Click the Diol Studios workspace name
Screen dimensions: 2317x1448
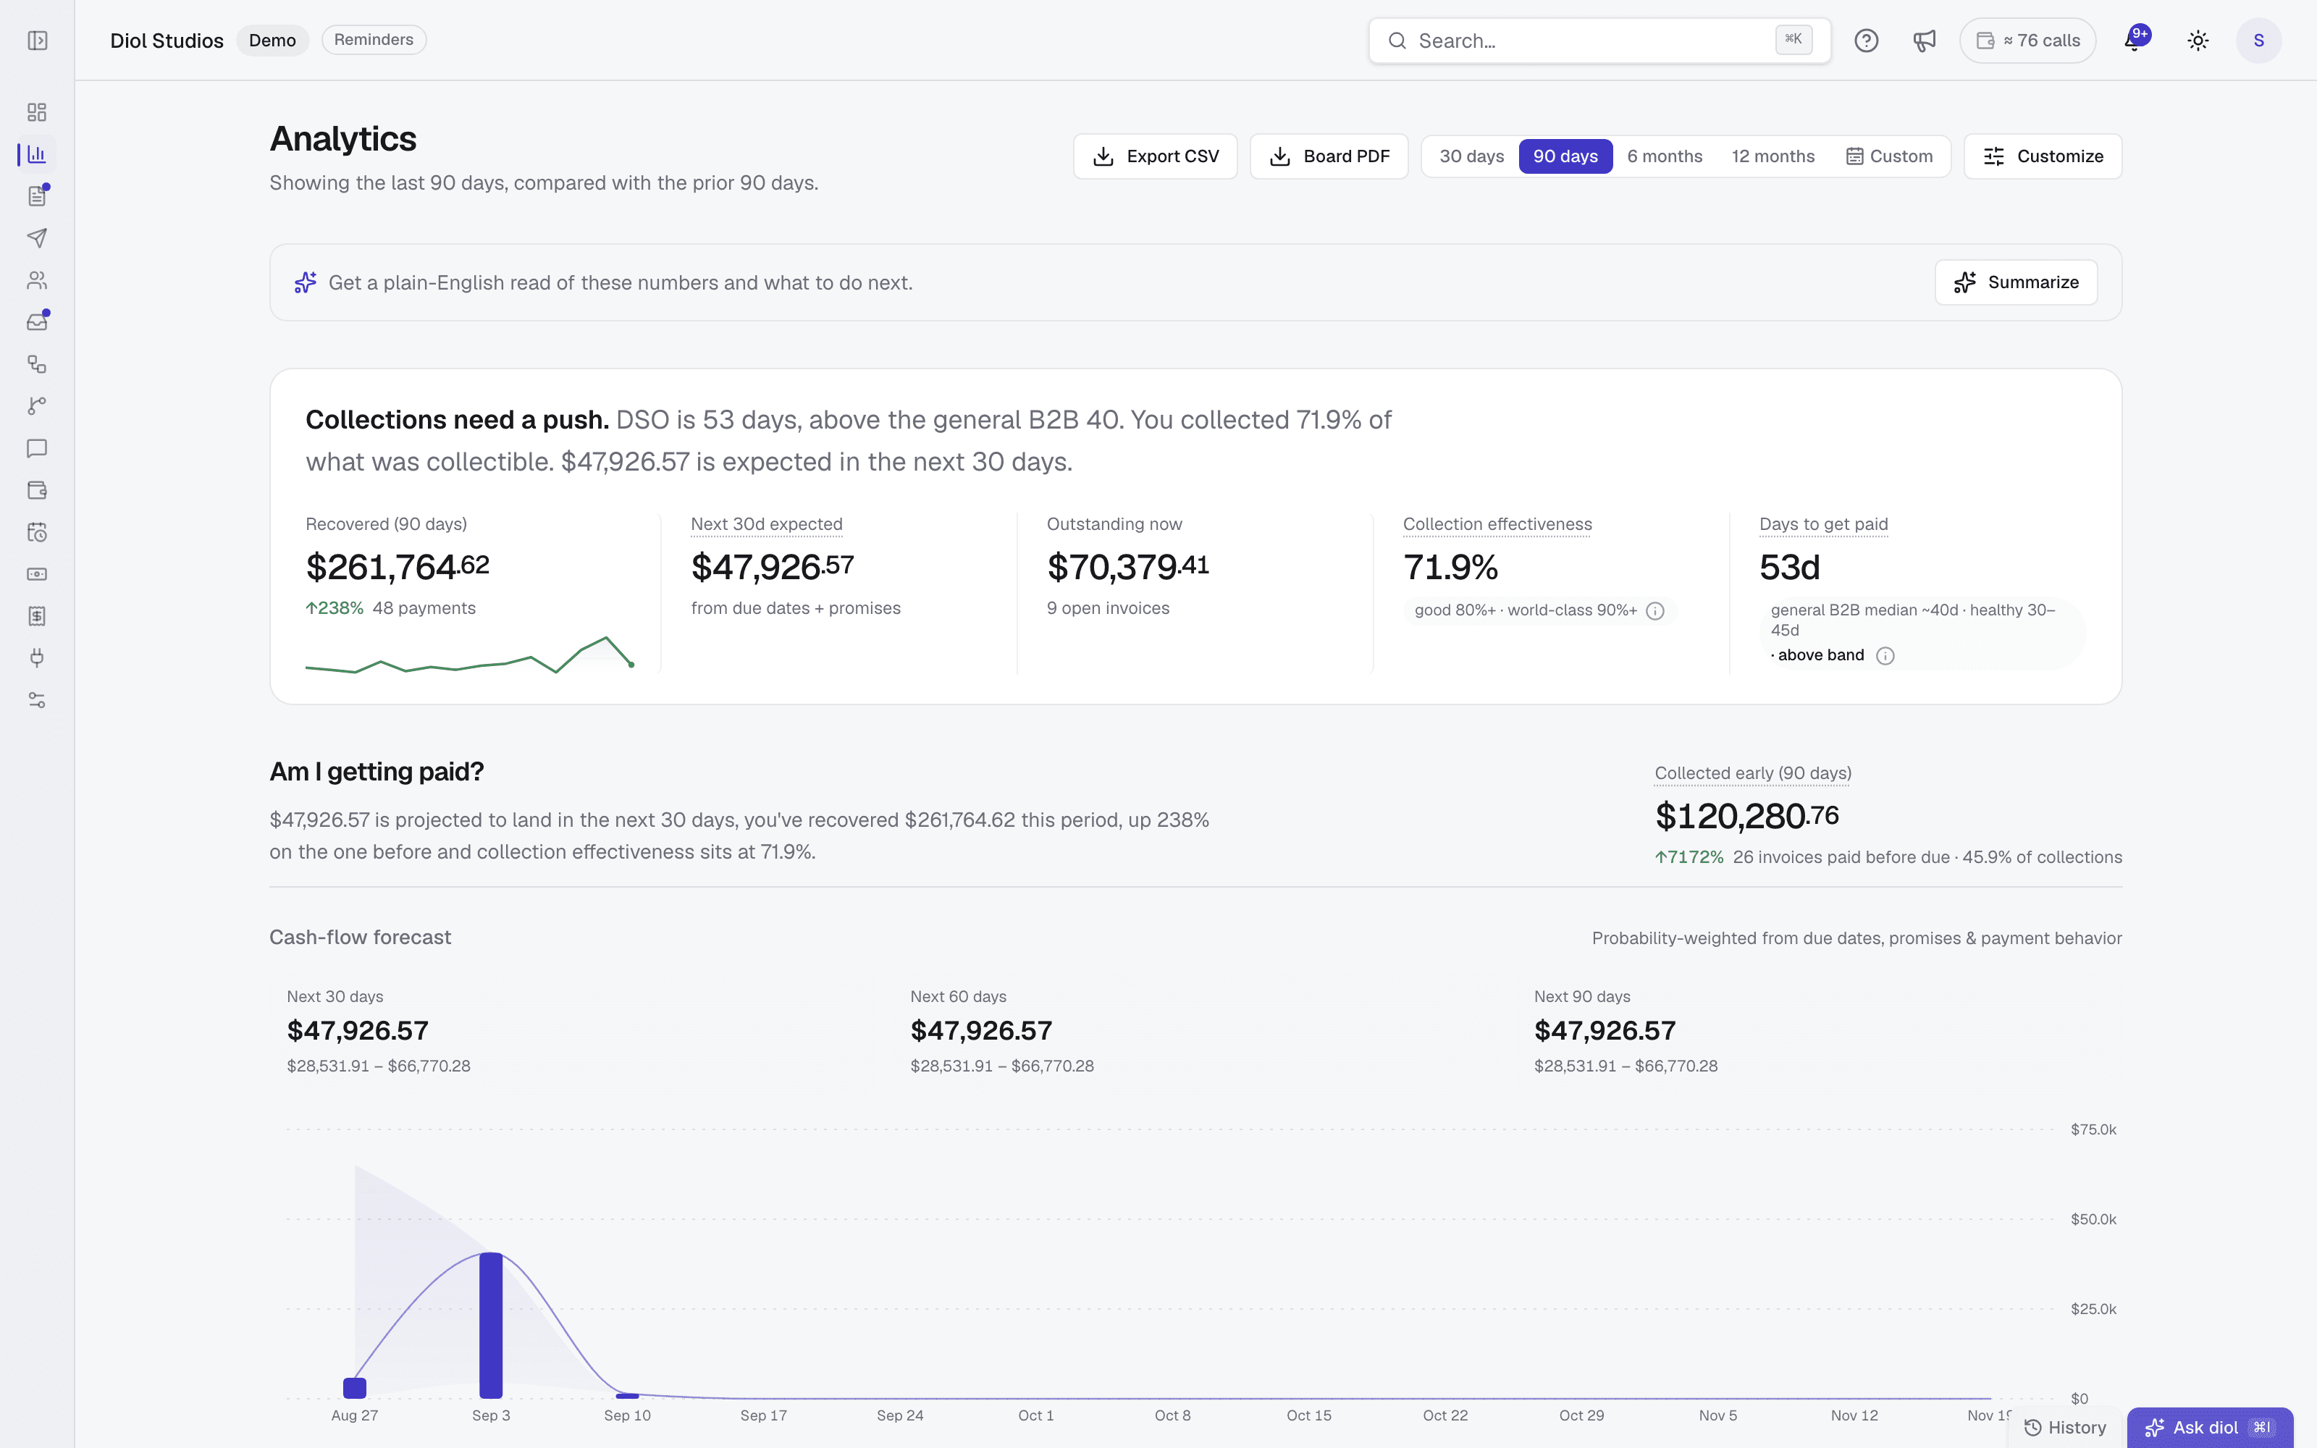point(167,41)
